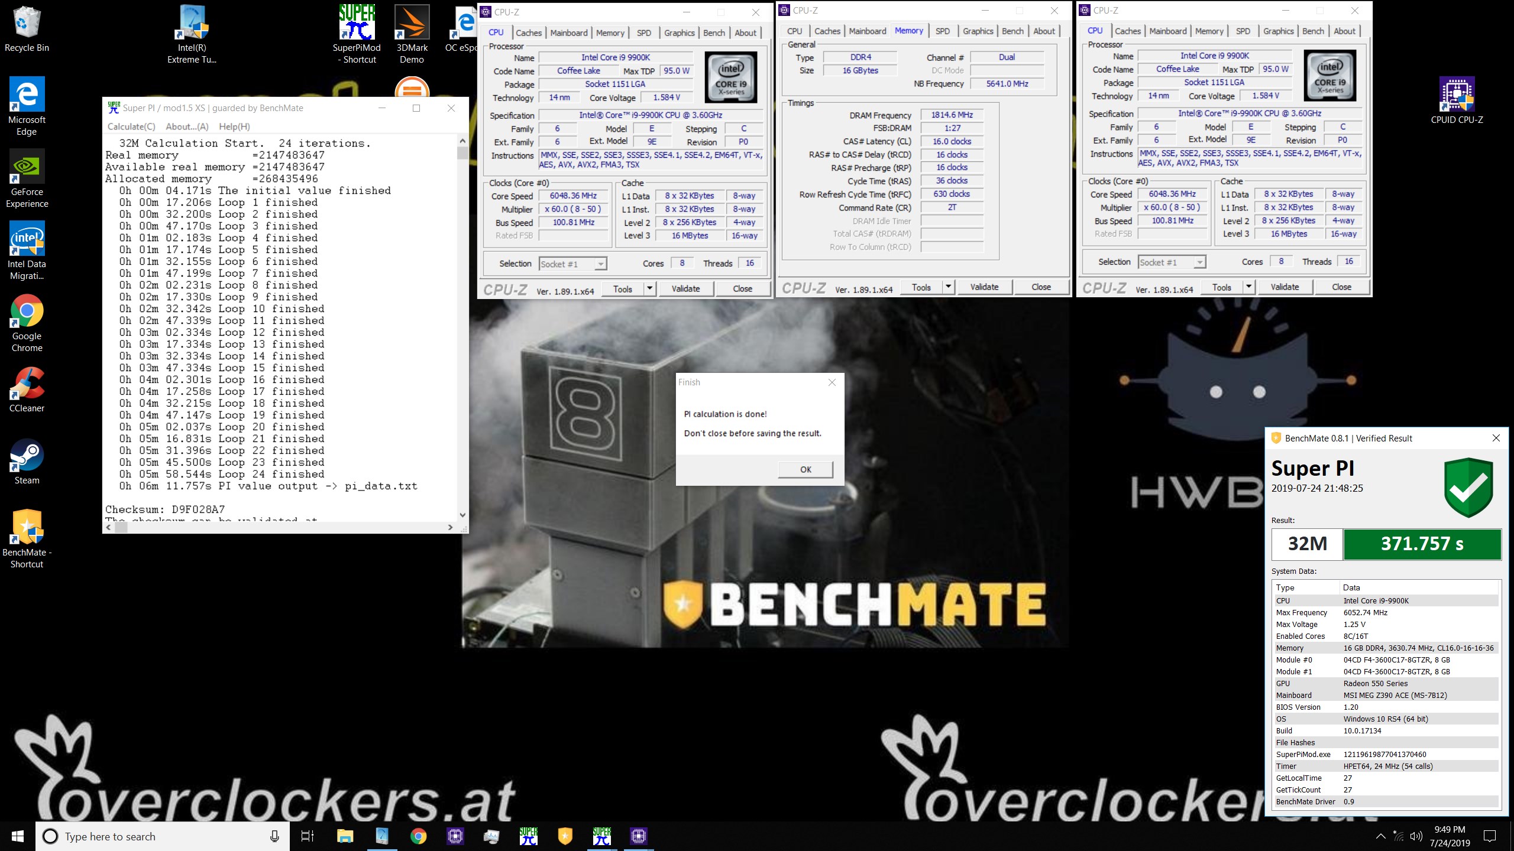Click Super PI horizontal scrollbar left arrow
This screenshot has width=1514, height=851.
point(109,527)
